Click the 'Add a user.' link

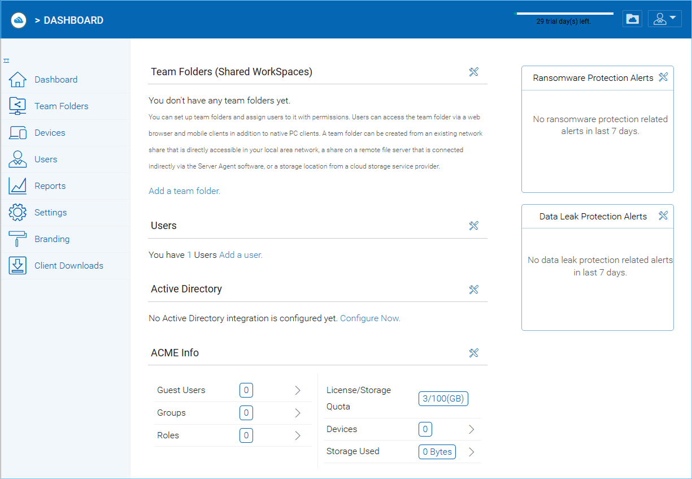241,255
